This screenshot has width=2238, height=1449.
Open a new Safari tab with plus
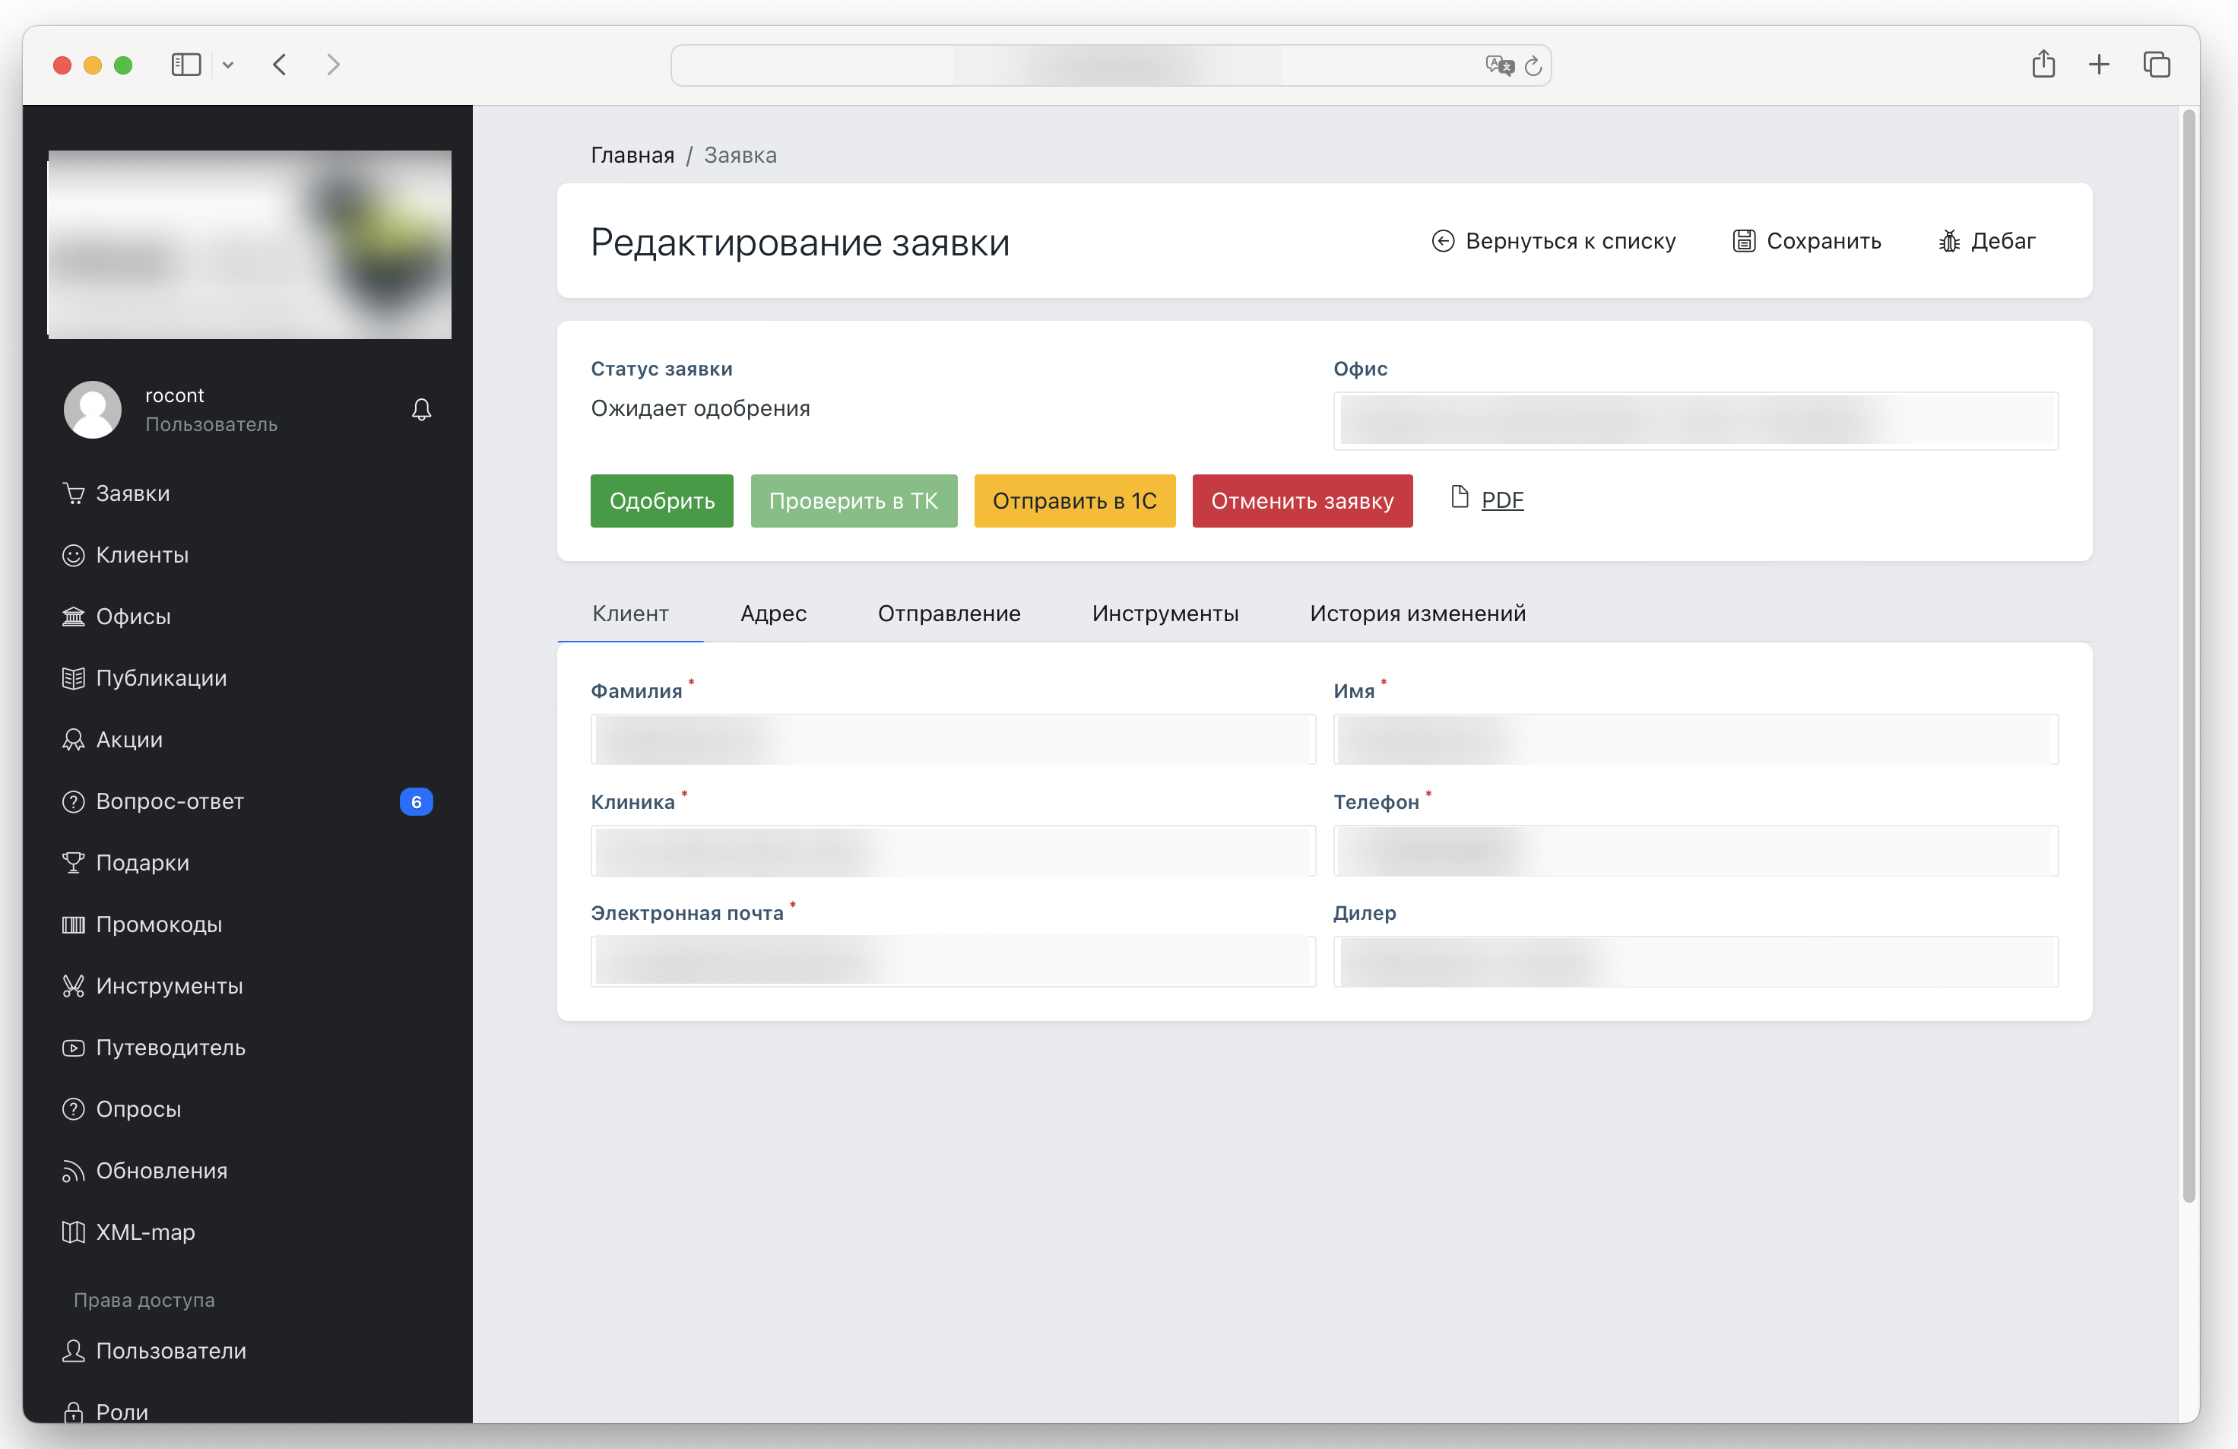click(2099, 65)
